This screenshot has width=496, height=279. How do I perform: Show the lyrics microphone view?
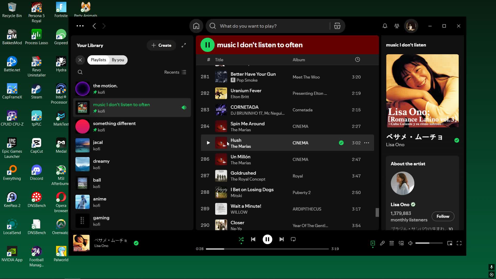[382, 243]
